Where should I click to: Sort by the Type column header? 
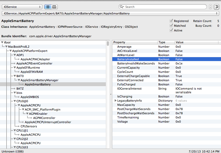click(166, 42)
